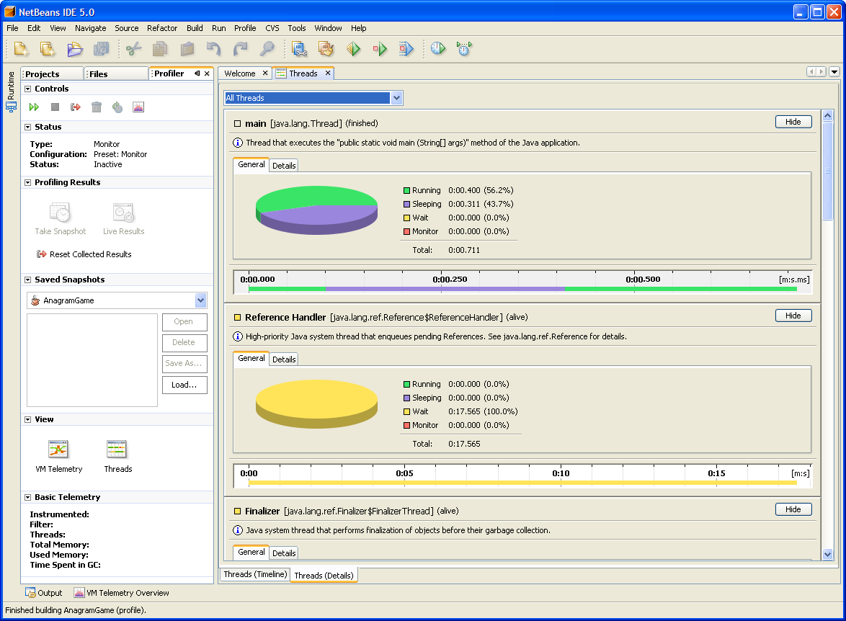
Task: Open the Profile menu
Action: 245,28
